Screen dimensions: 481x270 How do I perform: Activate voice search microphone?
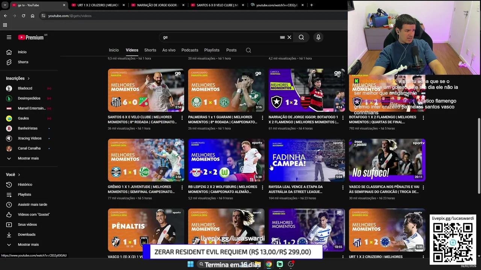pyautogui.click(x=318, y=37)
